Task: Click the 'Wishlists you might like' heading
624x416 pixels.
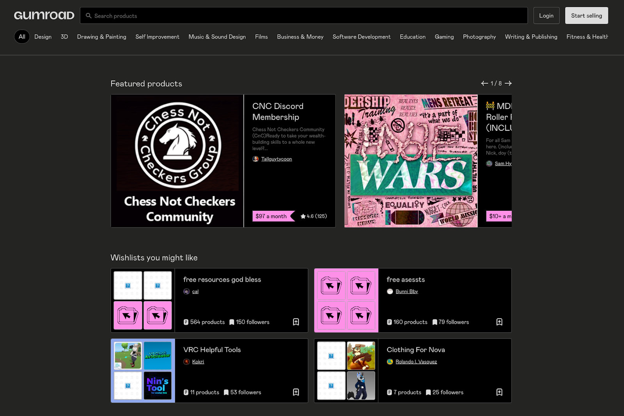Action: coord(154,258)
